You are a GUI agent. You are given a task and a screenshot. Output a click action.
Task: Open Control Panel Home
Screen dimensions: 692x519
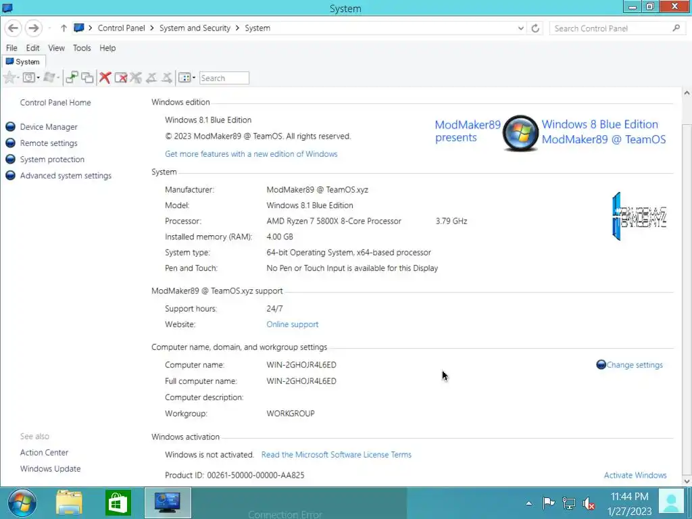pos(55,103)
